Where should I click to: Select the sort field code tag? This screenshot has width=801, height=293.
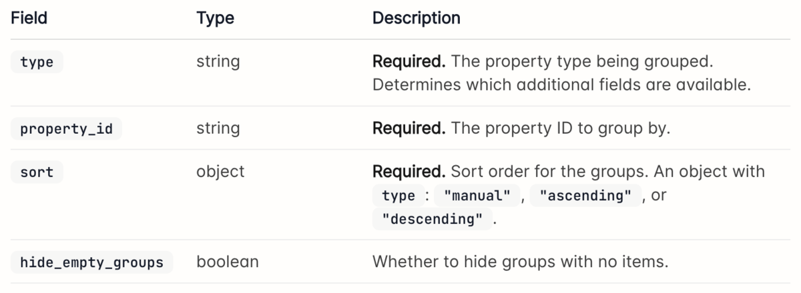click(37, 172)
